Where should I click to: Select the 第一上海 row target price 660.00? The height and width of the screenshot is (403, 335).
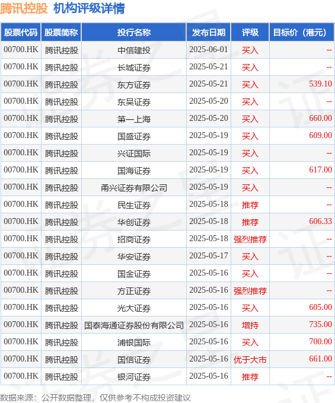320,118
